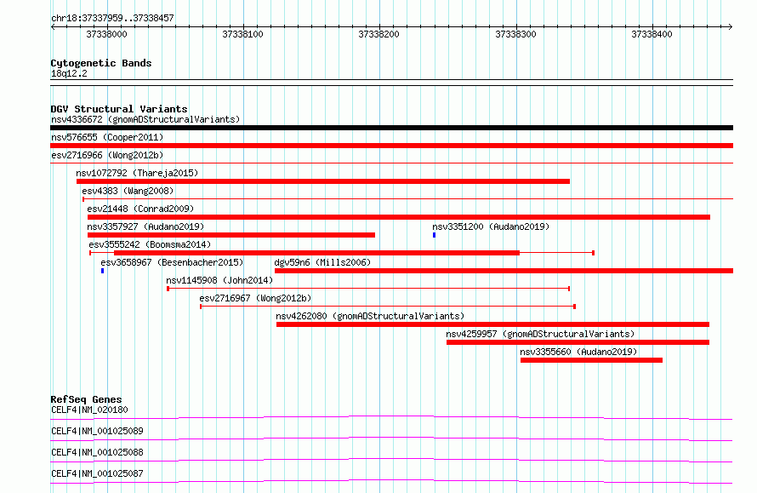Open transcript CELF4|NM_001025089 label
This screenshot has height=493, width=757.
(x=97, y=431)
